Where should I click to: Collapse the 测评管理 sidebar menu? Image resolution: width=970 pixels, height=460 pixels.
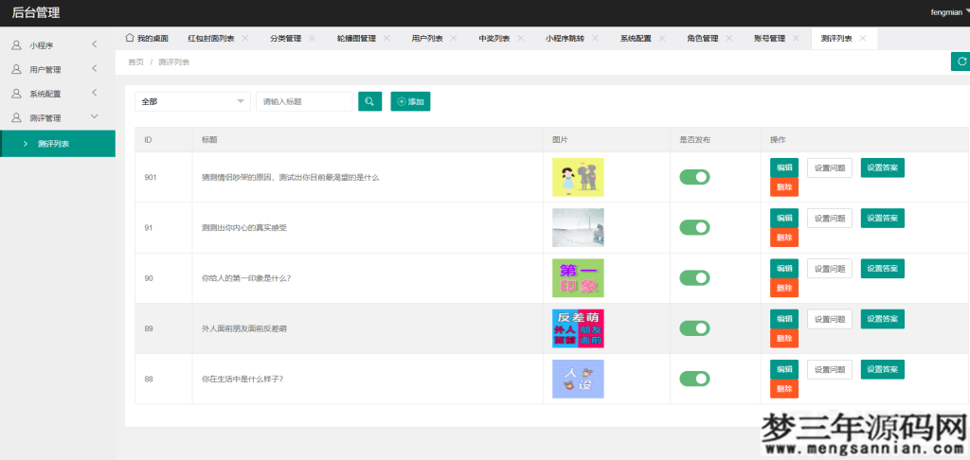[95, 116]
